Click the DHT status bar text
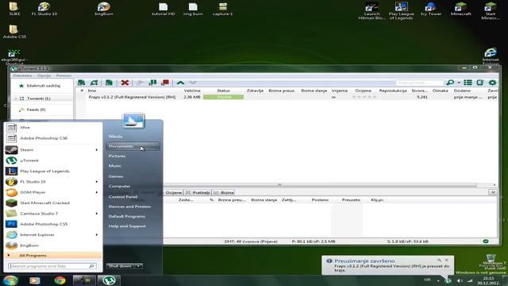Image resolution: width=508 pixels, height=286 pixels. (x=251, y=242)
